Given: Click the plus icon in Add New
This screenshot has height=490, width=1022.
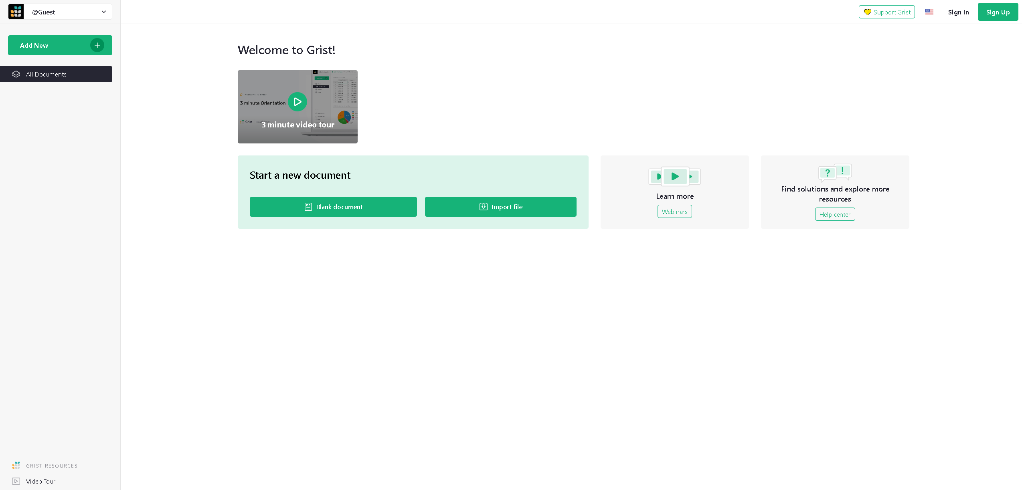Looking at the screenshot, I should (x=97, y=45).
